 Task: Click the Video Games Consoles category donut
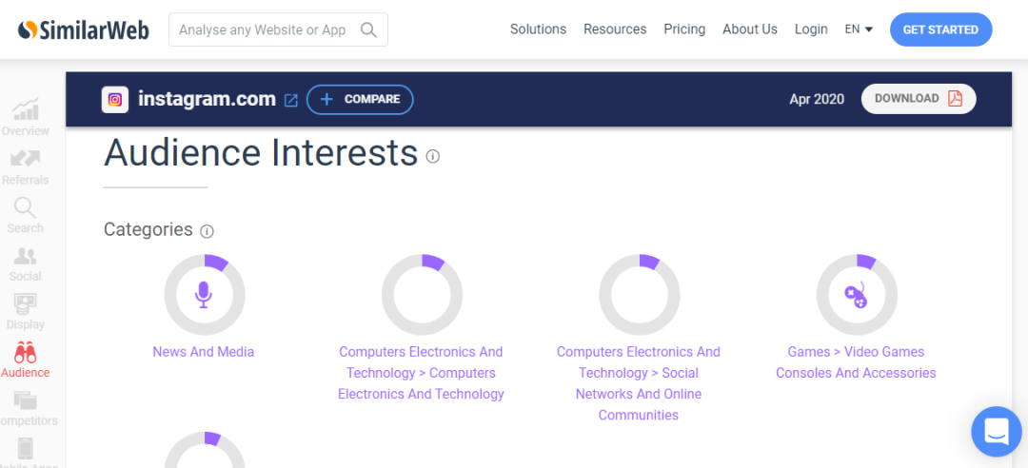857,295
